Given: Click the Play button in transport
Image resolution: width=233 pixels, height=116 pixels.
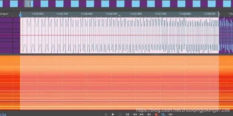Looking at the screenshot, I should point(113,114).
